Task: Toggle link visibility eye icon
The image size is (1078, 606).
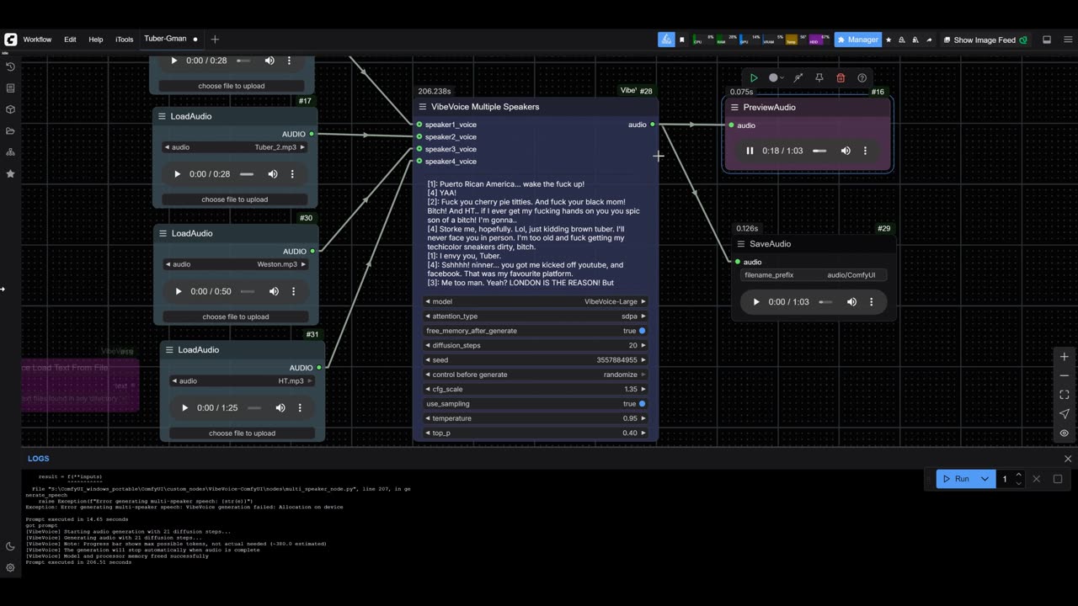Action: point(1064,433)
